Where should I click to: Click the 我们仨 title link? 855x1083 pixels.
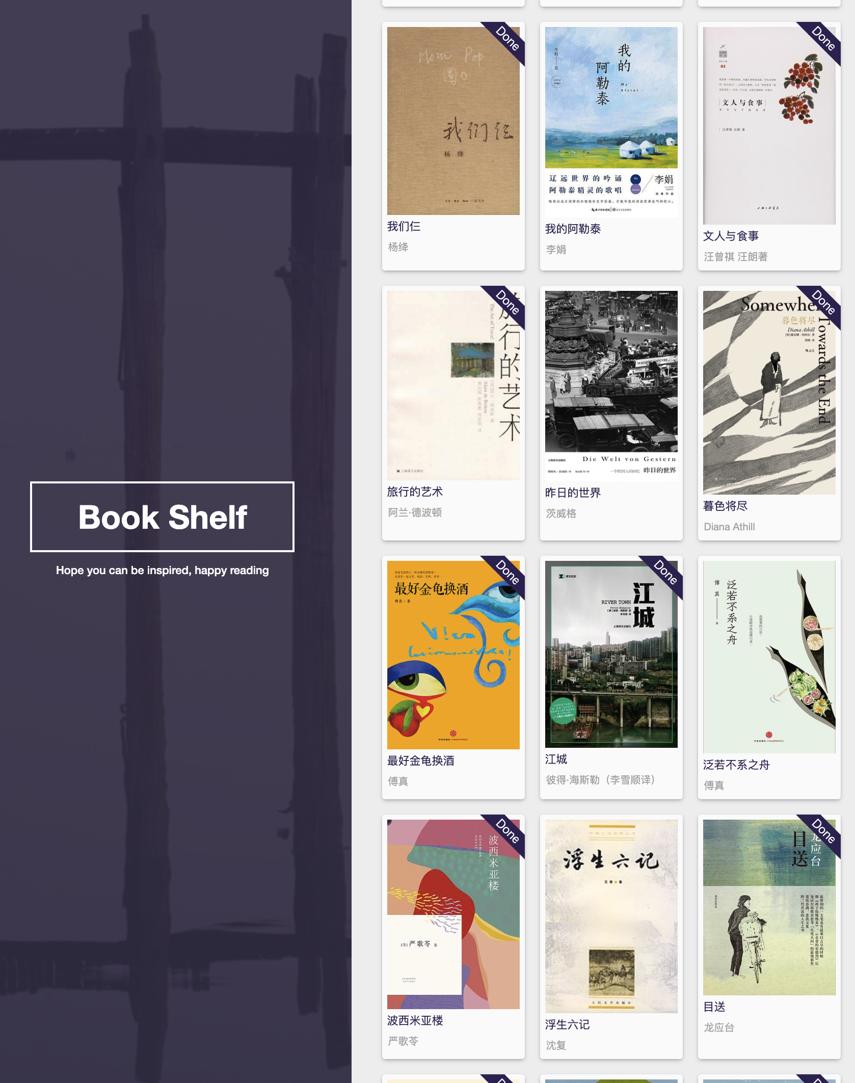(404, 227)
